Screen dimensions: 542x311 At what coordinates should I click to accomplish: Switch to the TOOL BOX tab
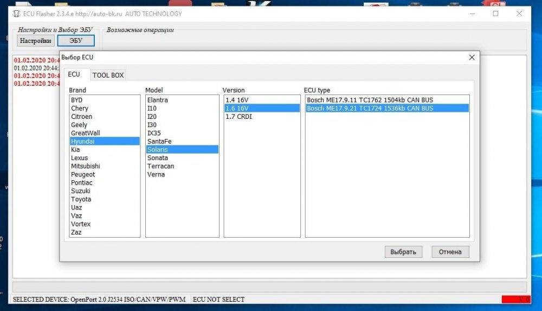pos(108,75)
